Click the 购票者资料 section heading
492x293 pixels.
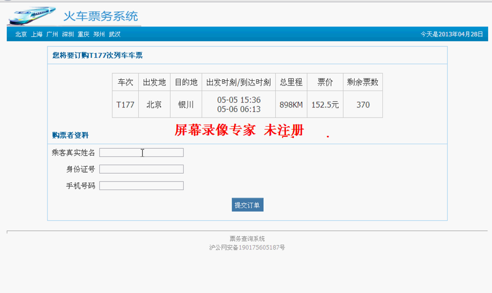point(70,135)
